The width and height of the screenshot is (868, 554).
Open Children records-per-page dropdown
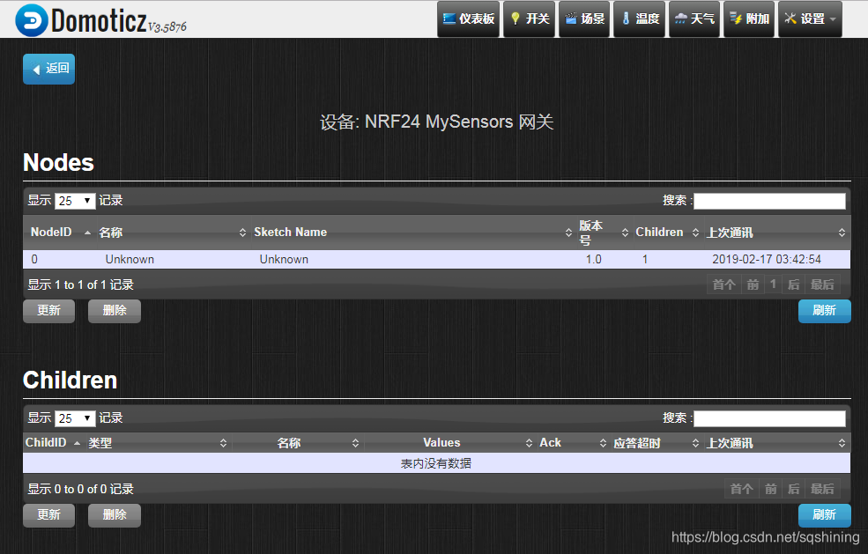tap(75, 417)
